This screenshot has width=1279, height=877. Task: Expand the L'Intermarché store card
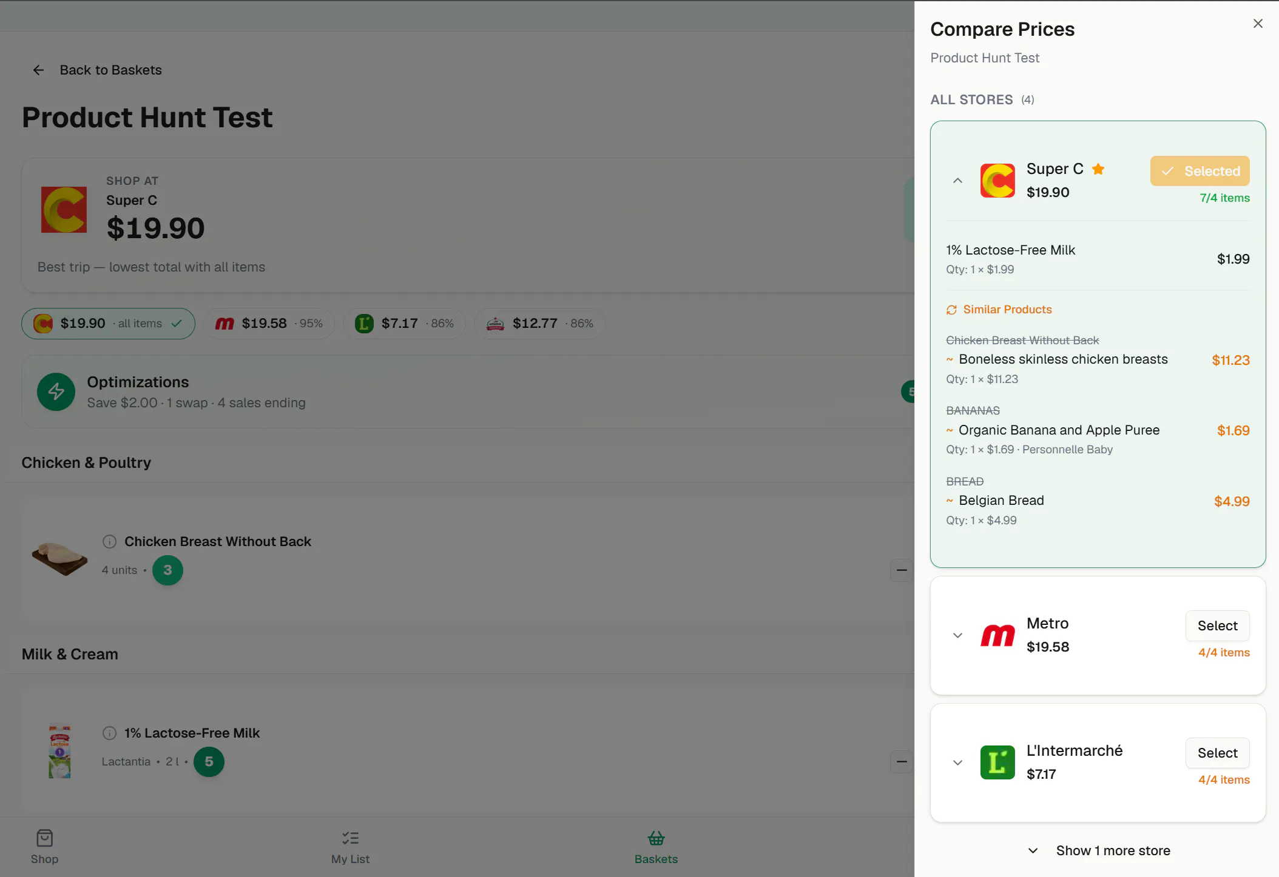pos(957,763)
